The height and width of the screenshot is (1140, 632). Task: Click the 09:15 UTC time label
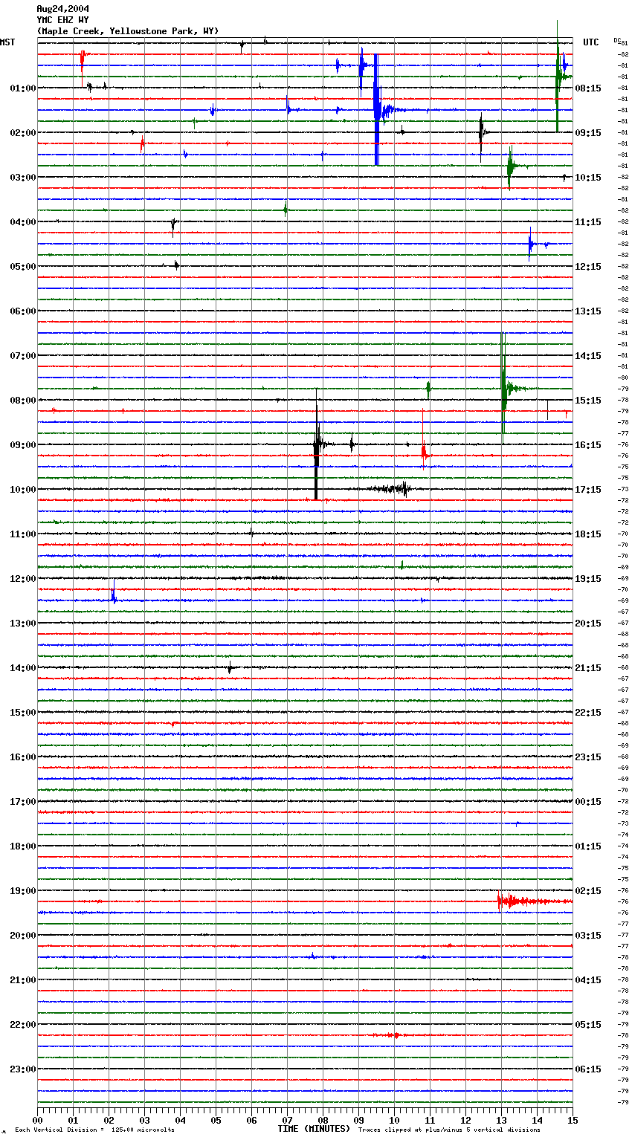point(588,133)
